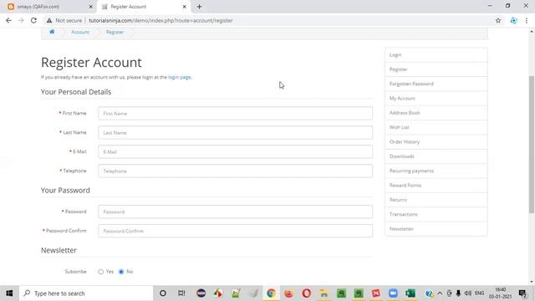Open the red X app on taskbar
The width and height of the screenshot is (535, 301).
pyautogui.click(x=376, y=293)
